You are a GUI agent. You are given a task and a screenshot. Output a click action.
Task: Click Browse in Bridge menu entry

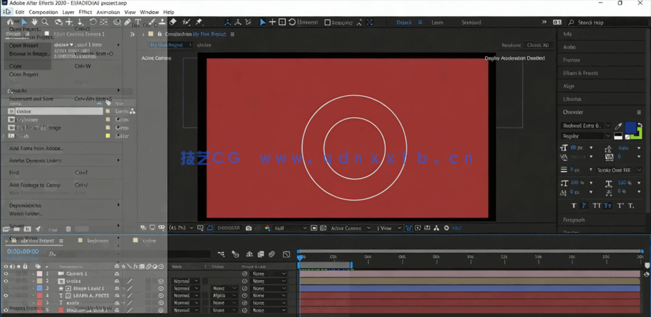pyautogui.click(x=29, y=54)
